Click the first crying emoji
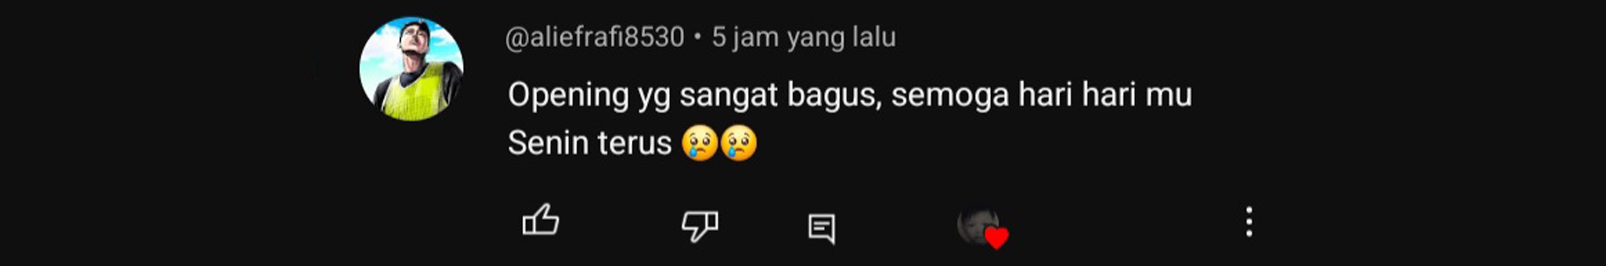Screen dimensions: 1606x266 699,143
